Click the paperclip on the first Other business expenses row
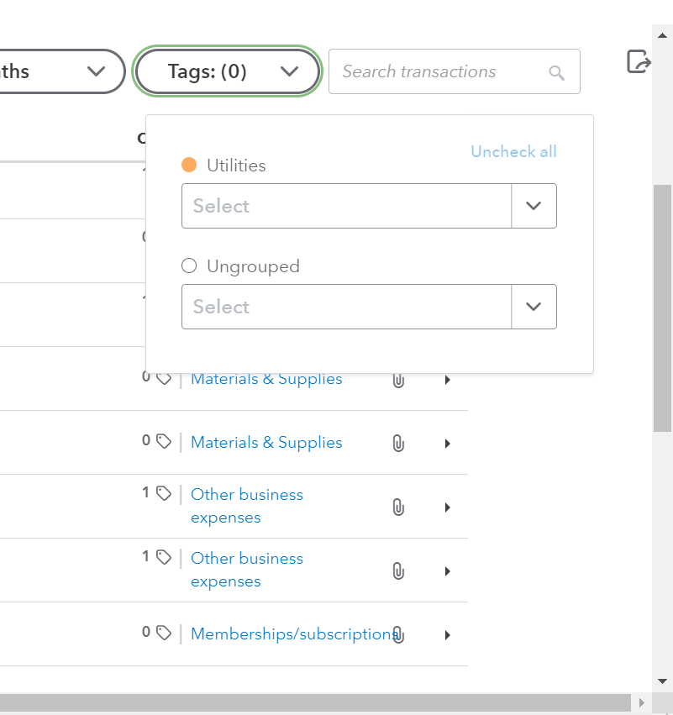The width and height of the screenshot is (673, 715). click(397, 507)
